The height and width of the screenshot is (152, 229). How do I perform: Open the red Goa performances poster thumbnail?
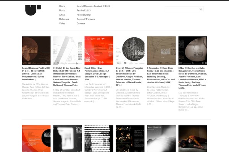point(99,51)
